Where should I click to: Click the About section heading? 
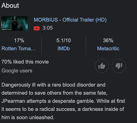coord(10,5)
